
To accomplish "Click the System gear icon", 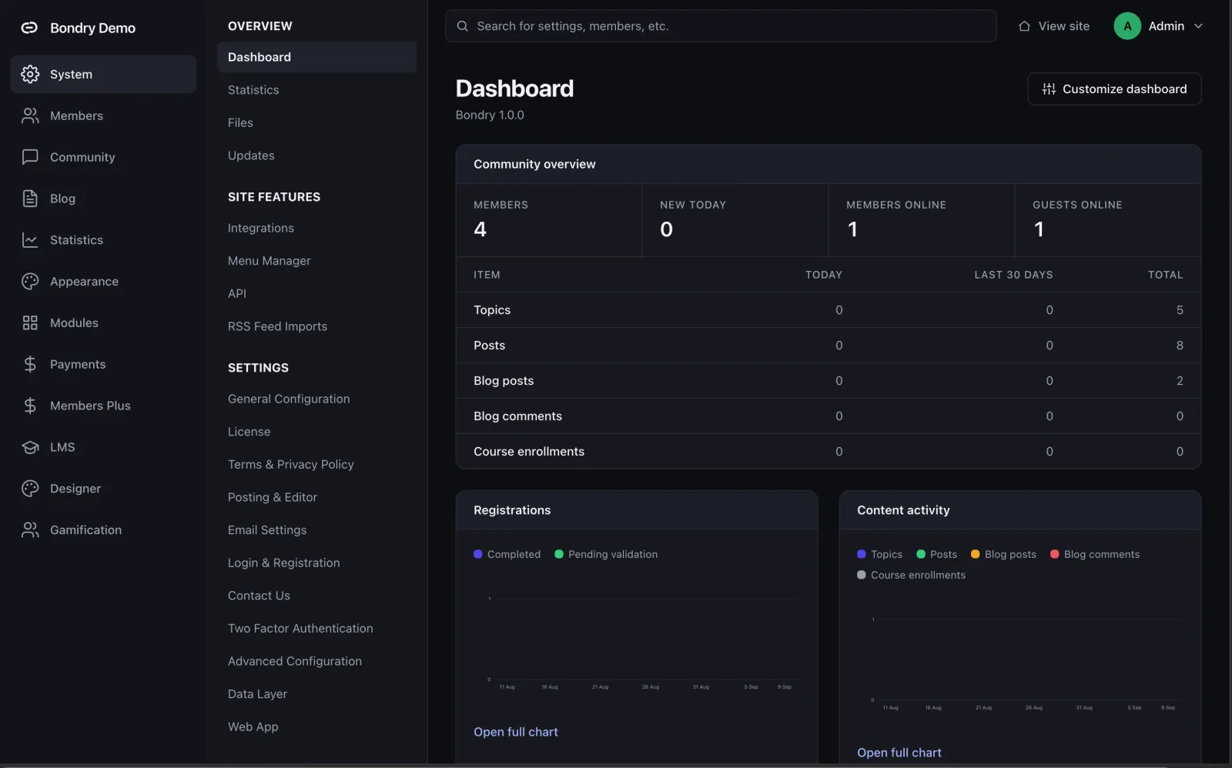I will click(x=30, y=74).
